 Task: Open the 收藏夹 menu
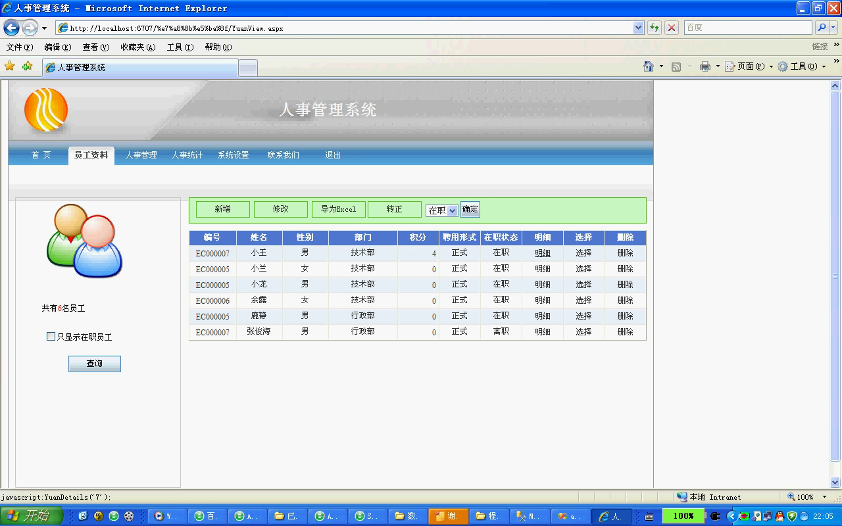pyautogui.click(x=137, y=47)
